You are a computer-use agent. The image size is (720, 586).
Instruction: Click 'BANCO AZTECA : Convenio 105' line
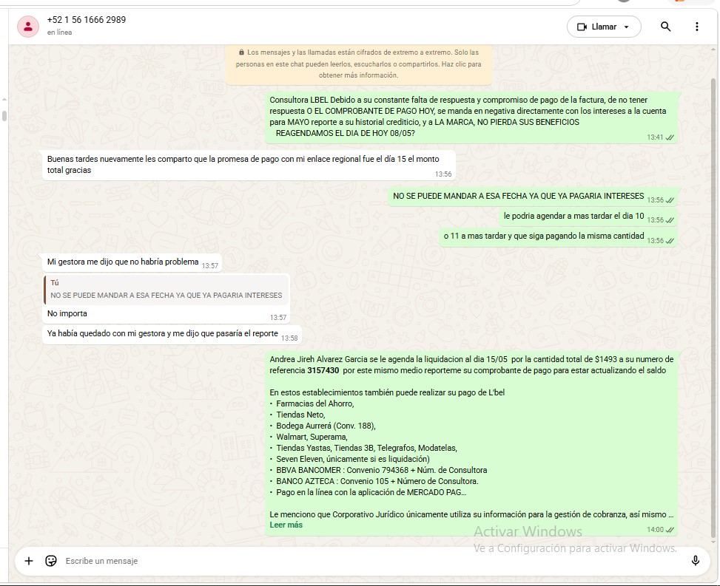coord(377,481)
